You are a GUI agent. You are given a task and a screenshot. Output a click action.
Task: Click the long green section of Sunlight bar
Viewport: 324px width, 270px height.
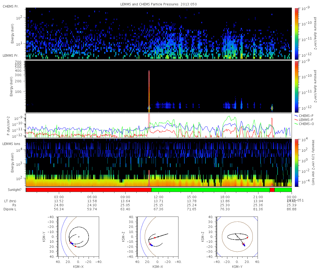click(210, 190)
